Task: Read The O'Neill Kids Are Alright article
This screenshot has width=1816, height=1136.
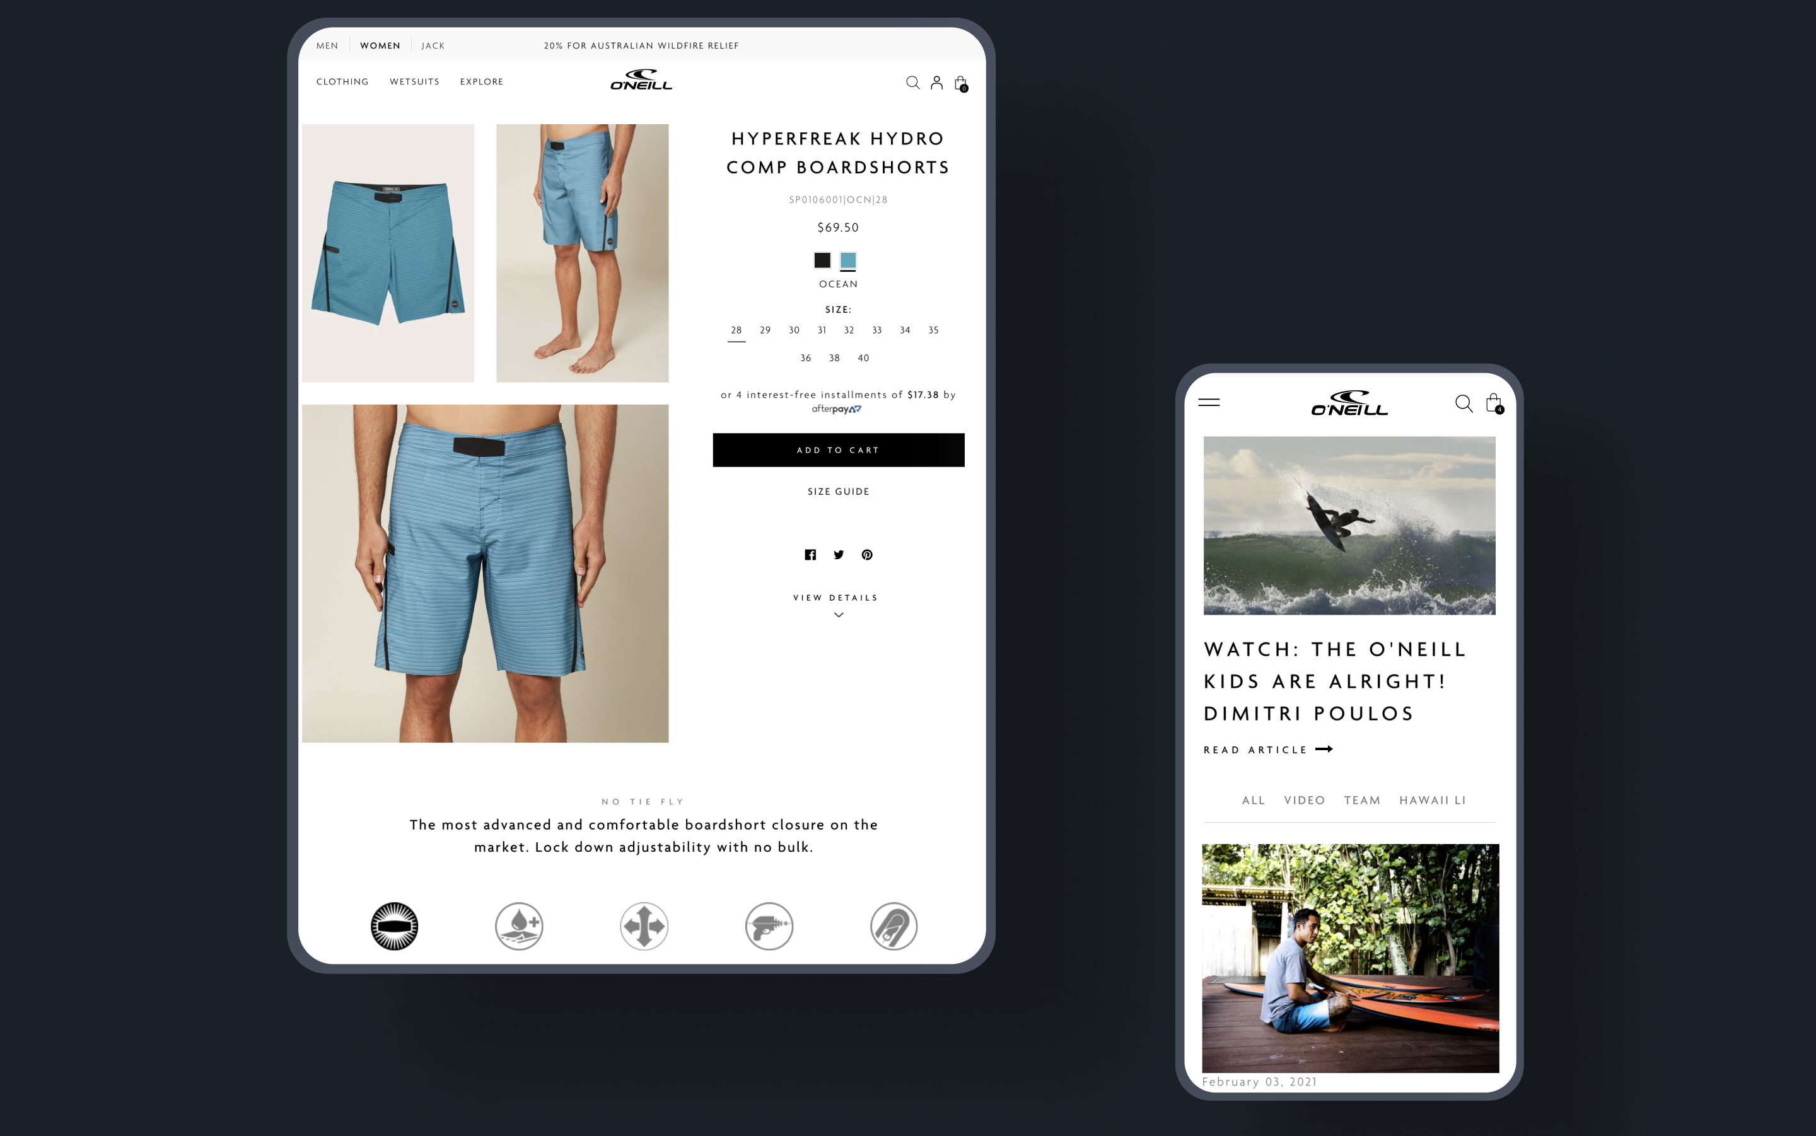Action: (1267, 748)
